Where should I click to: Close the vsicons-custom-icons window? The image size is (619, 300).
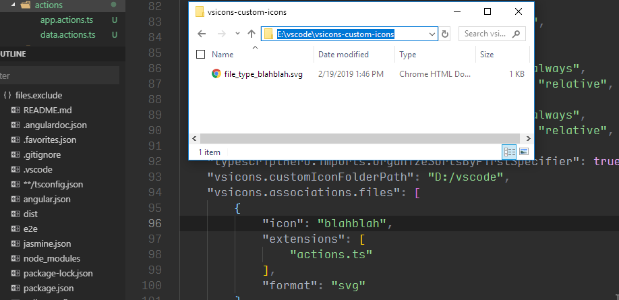[519, 12]
